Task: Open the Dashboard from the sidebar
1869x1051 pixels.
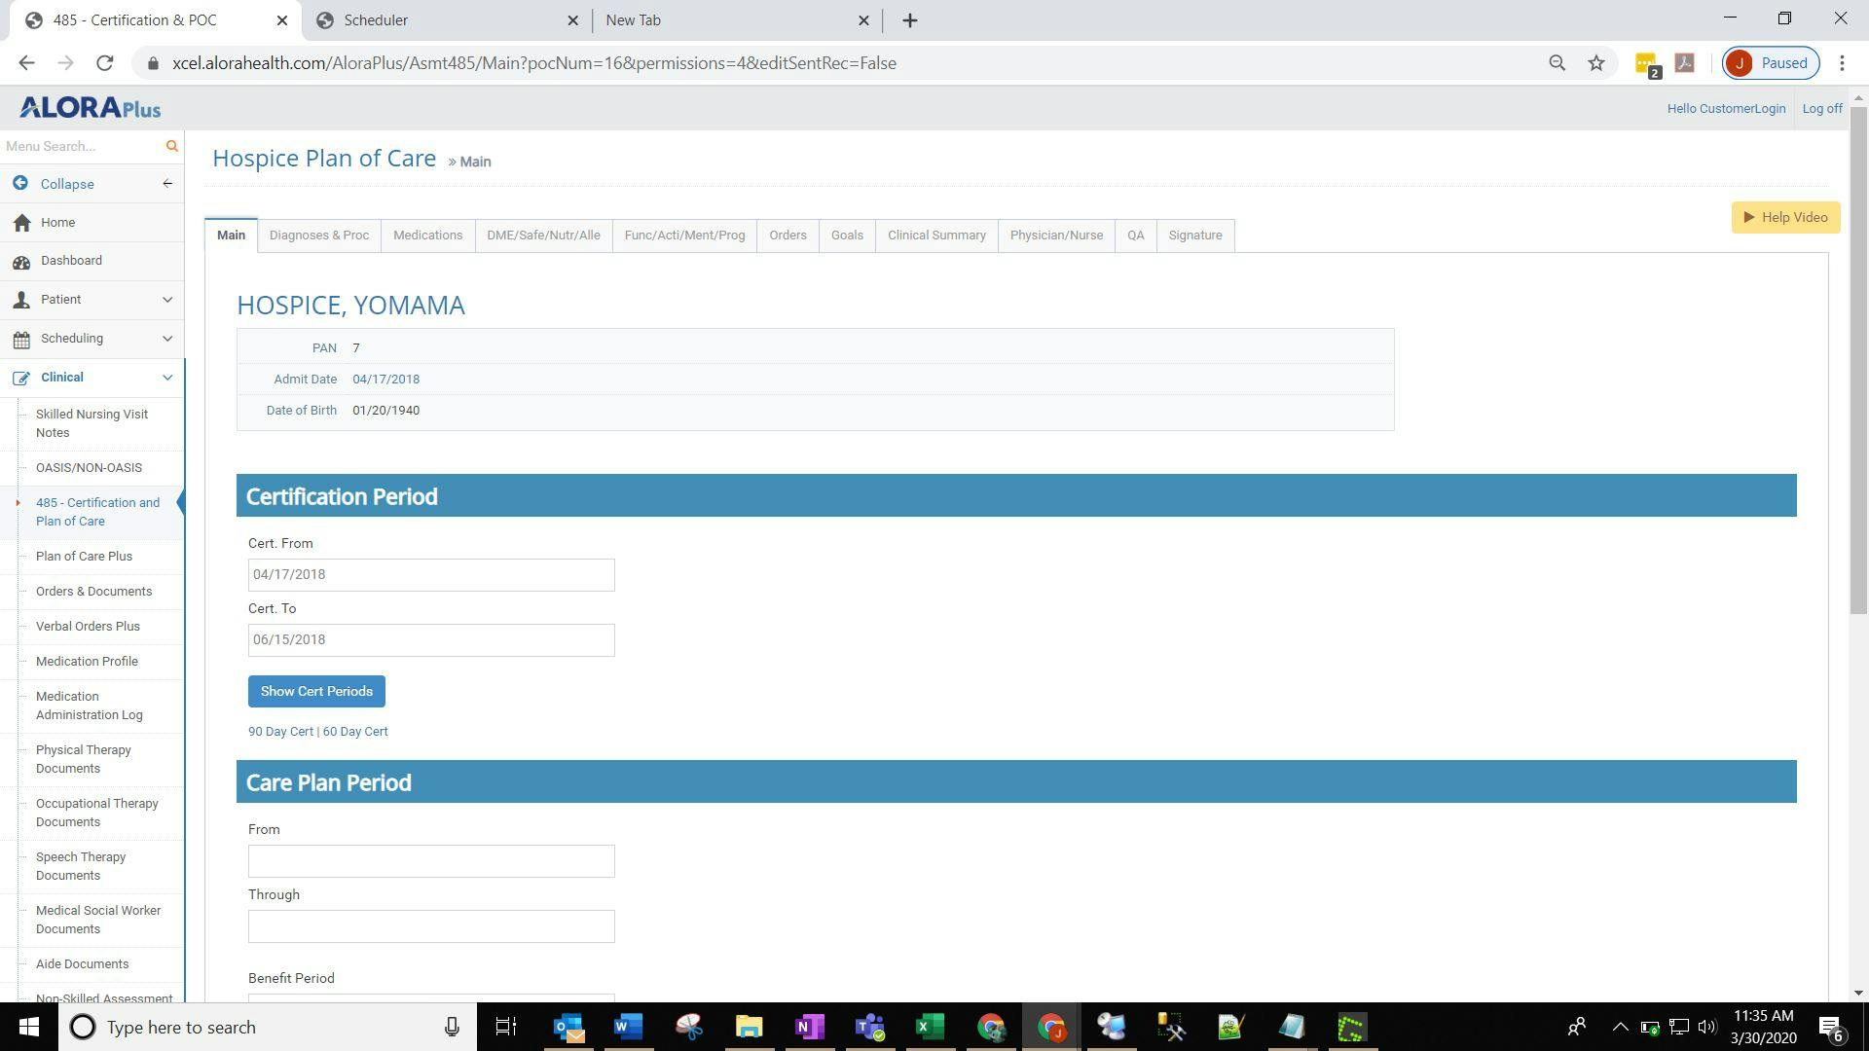Action: 71,261
